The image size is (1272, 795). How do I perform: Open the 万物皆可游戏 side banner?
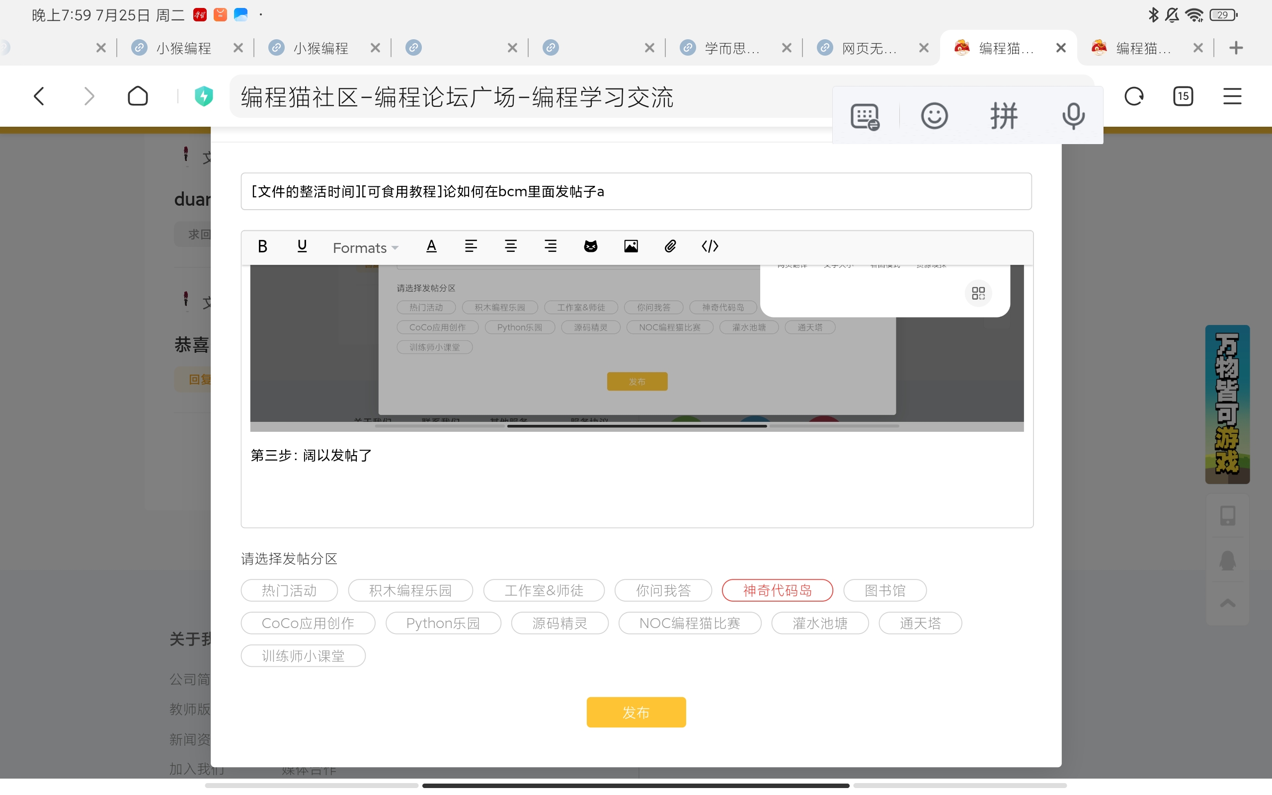coord(1227,404)
